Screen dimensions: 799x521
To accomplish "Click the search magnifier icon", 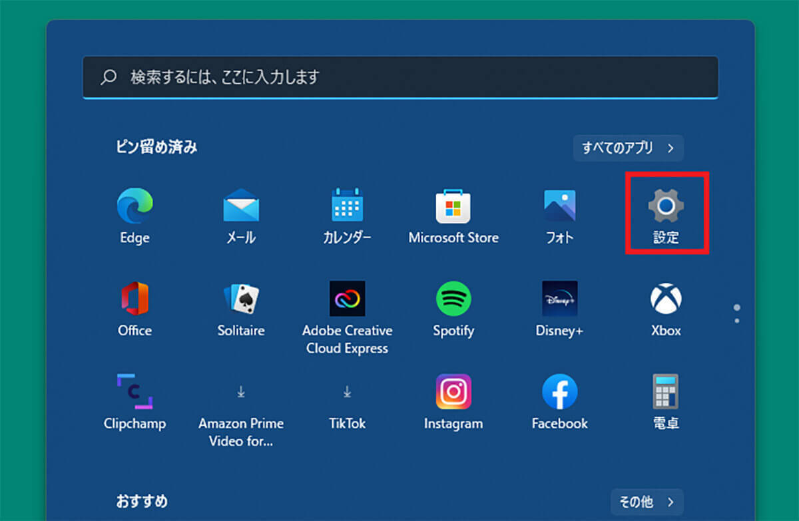I will coord(109,77).
